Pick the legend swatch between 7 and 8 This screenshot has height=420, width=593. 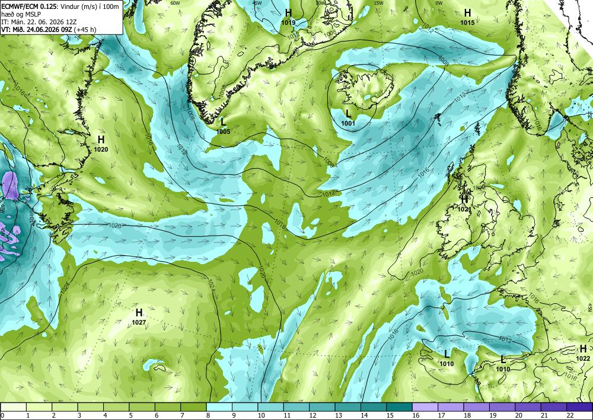193,407
